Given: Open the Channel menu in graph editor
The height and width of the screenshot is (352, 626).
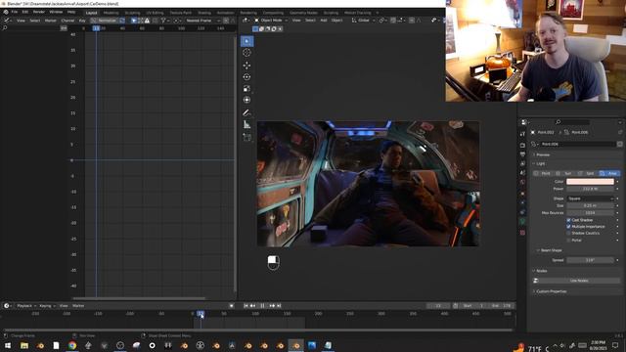Looking at the screenshot, I should point(67,21).
